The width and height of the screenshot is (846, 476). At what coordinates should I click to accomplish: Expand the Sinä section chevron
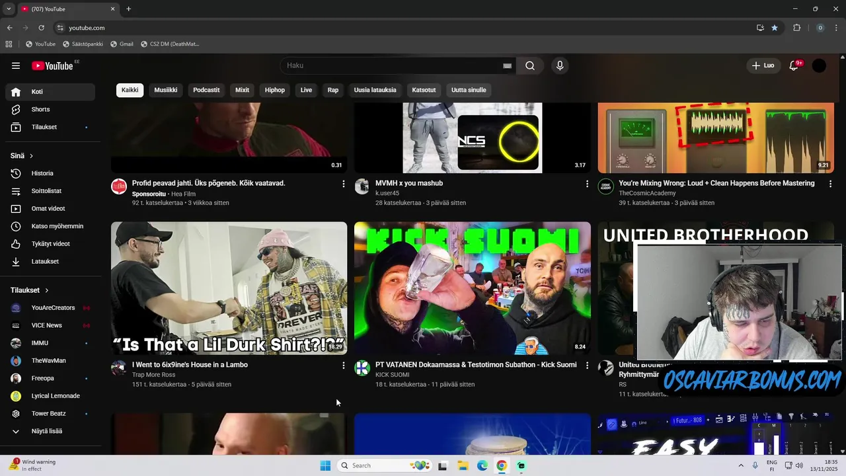tap(31, 156)
